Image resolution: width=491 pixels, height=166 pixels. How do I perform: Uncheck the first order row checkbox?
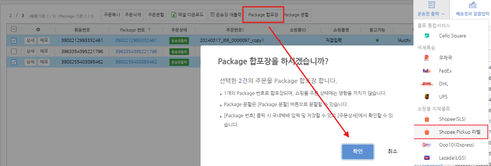point(14,40)
